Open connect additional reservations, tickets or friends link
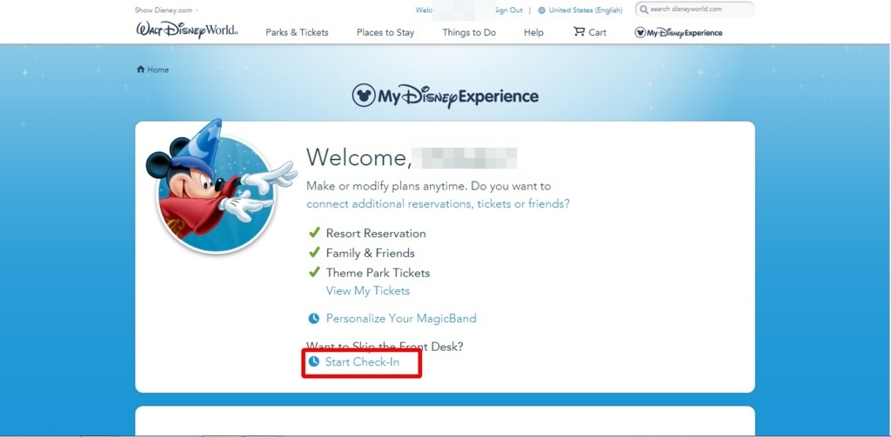This screenshot has height=437, width=891. pos(439,204)
